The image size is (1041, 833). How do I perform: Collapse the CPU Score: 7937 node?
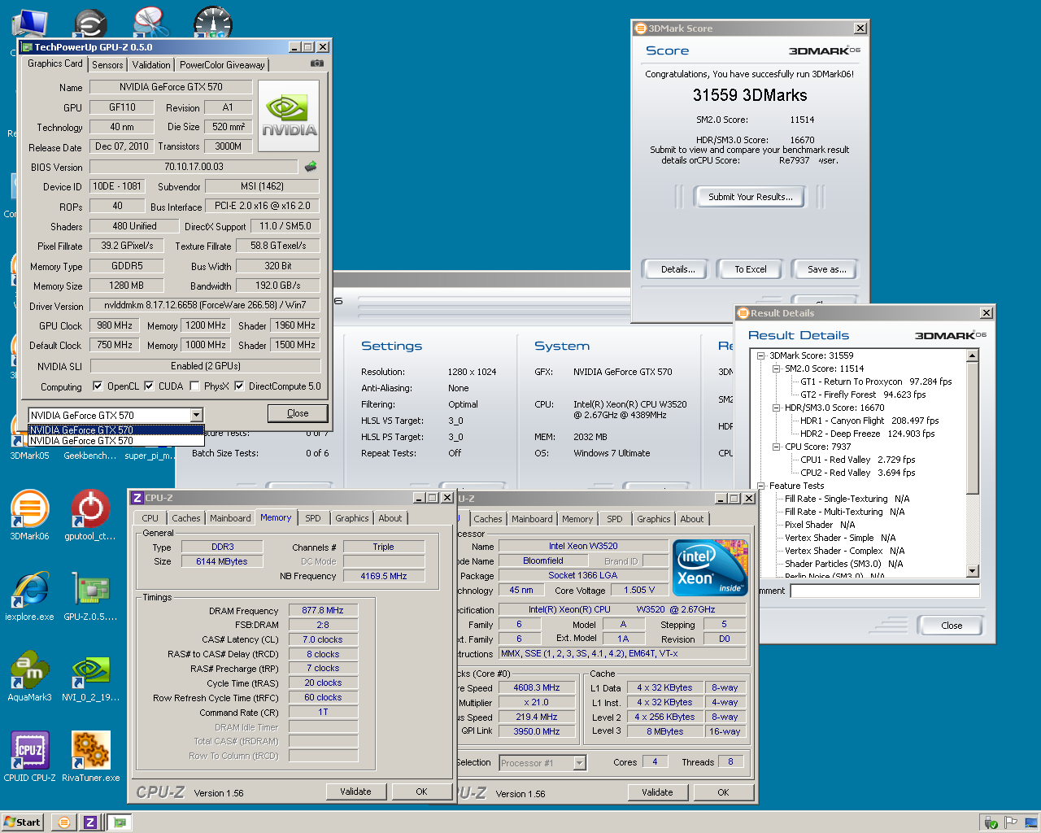[777, 447]
